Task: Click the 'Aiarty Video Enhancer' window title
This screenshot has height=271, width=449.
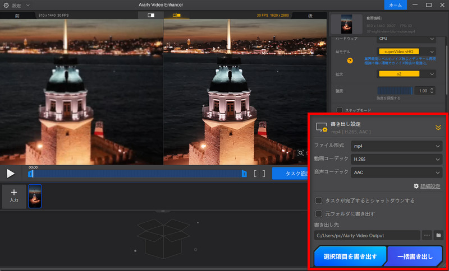Action: click(161, 5)
